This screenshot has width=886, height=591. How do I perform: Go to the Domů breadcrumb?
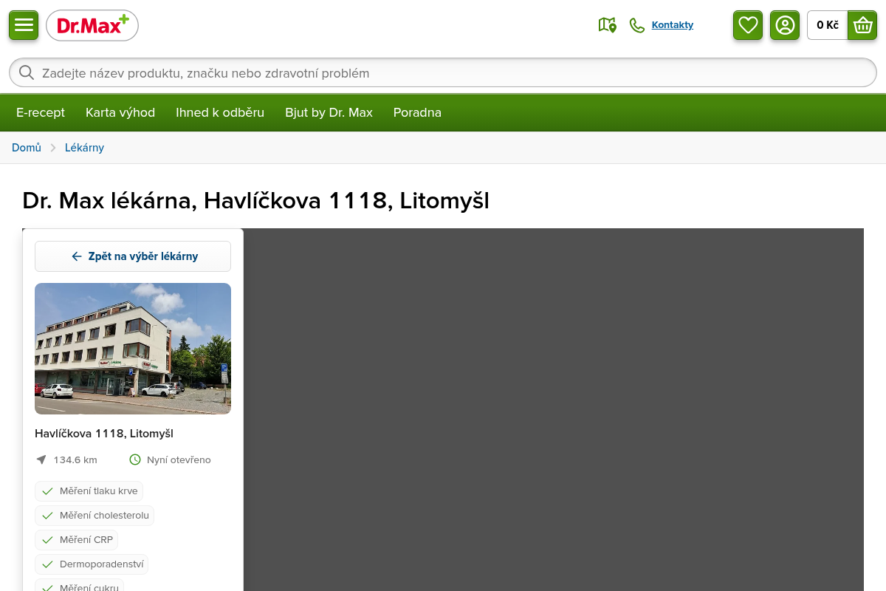coord(27,148)
